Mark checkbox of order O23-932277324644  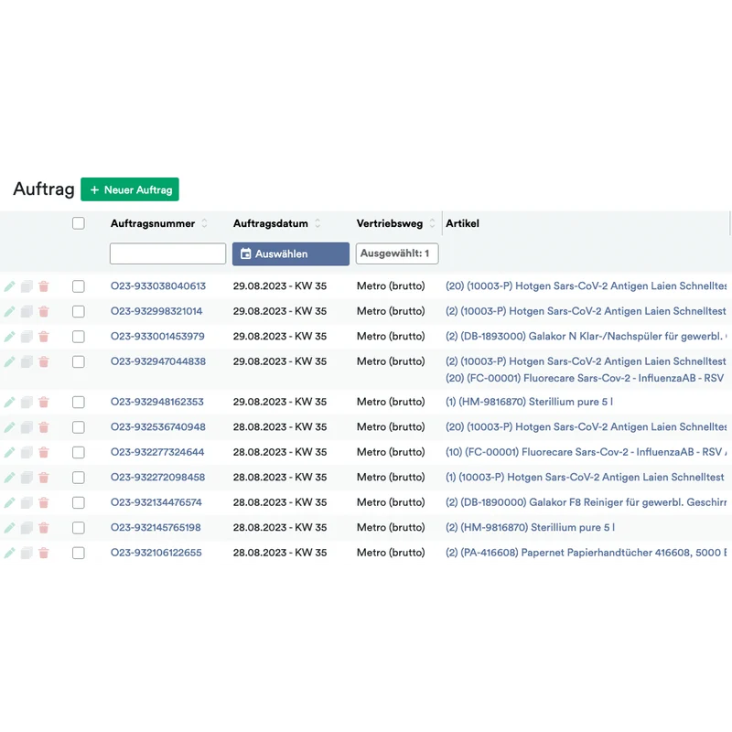pyautogui.click(x=79, y=452)
